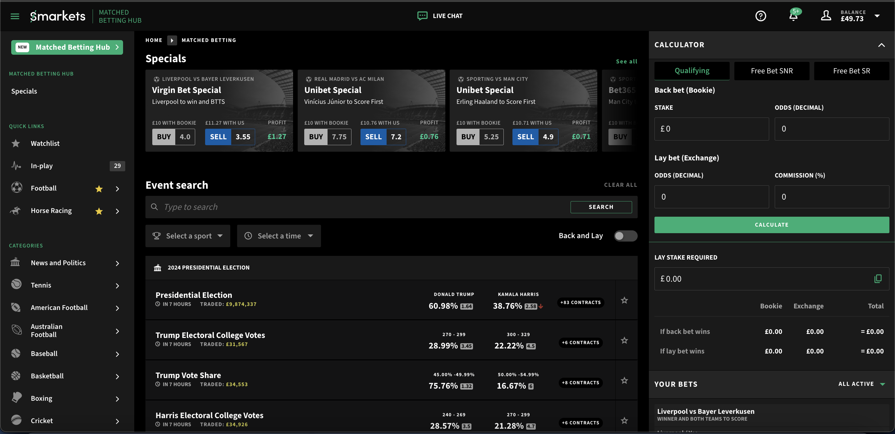Viewport: 895px width, 434px height.
Task: Click the Horse Racing icon
Action: click(x=16, y=210)
